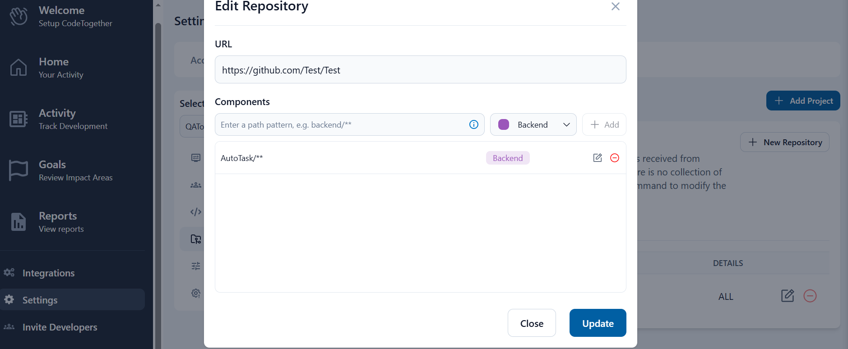The height and width of the screenshot is (349, 848).
Task: Click the purple Backend color swatch
Action: pyautogui.click(x=504, y=124)
